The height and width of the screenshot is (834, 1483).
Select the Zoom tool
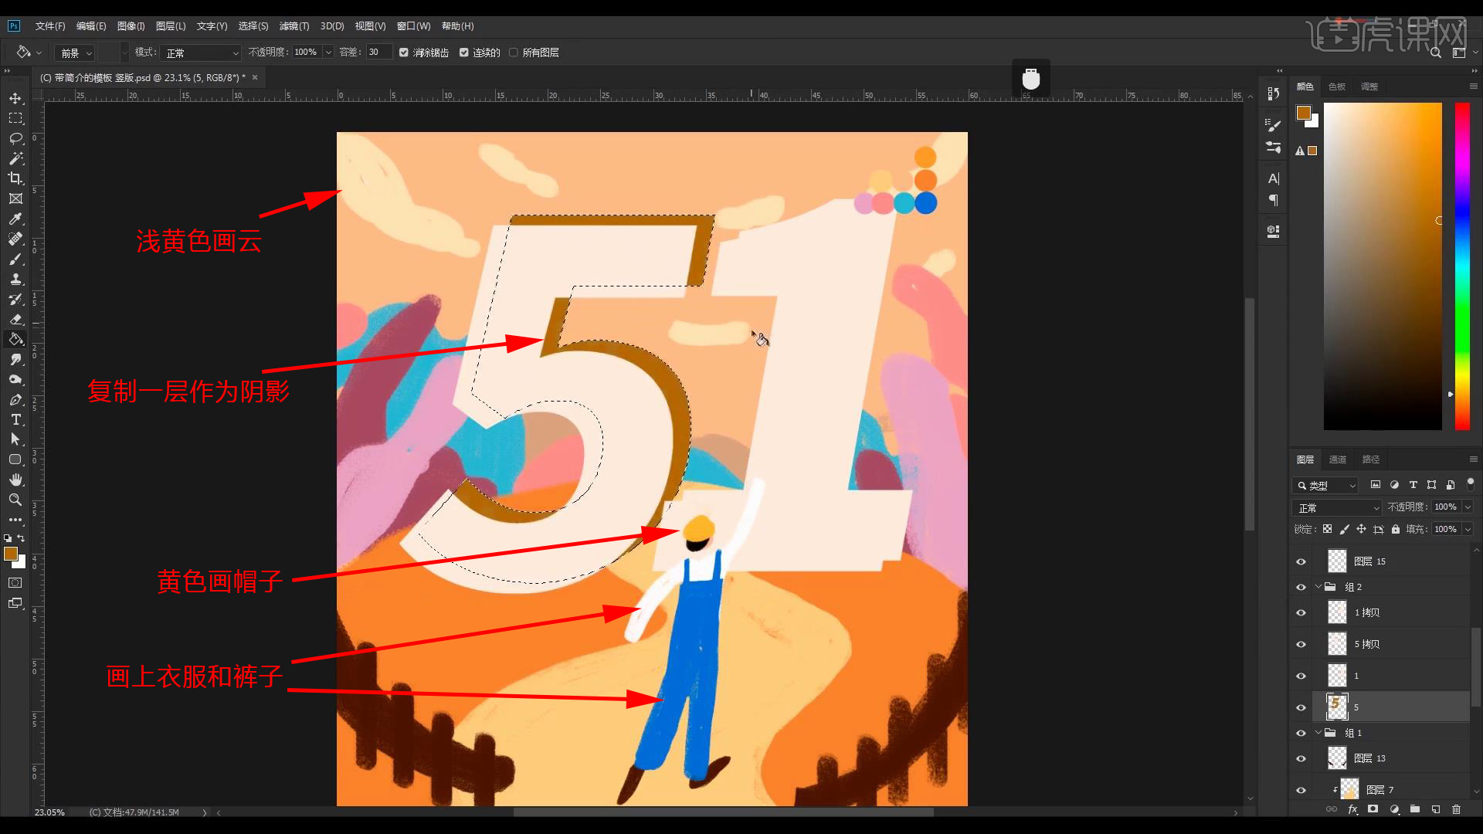coord(15,500)
